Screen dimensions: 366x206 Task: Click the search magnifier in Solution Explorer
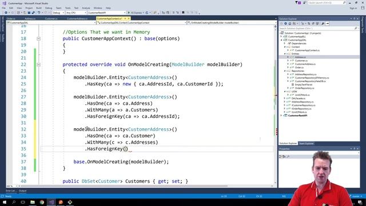tap(356, 28)
